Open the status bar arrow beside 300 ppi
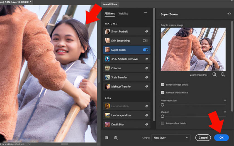The height and width of the screenshot is (146, 234). (x=29, y=144)
